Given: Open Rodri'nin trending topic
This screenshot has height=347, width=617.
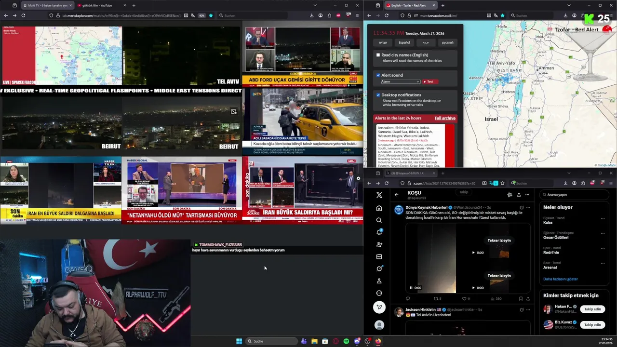Looking at the screenshot, I should [551, 253].
